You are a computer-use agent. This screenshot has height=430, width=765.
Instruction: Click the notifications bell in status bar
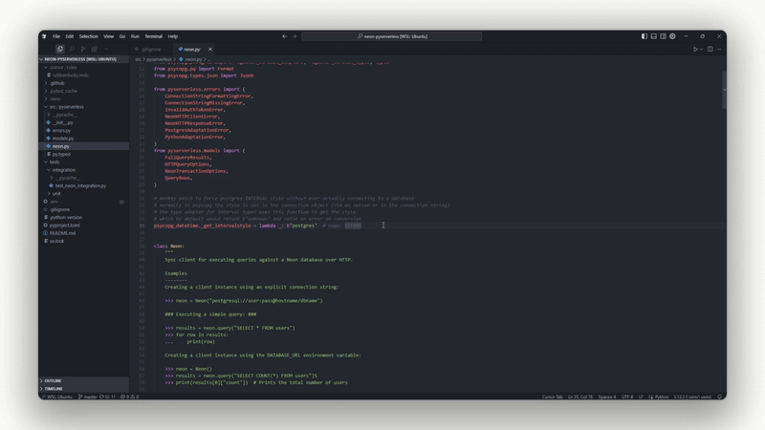click(719, 397)
